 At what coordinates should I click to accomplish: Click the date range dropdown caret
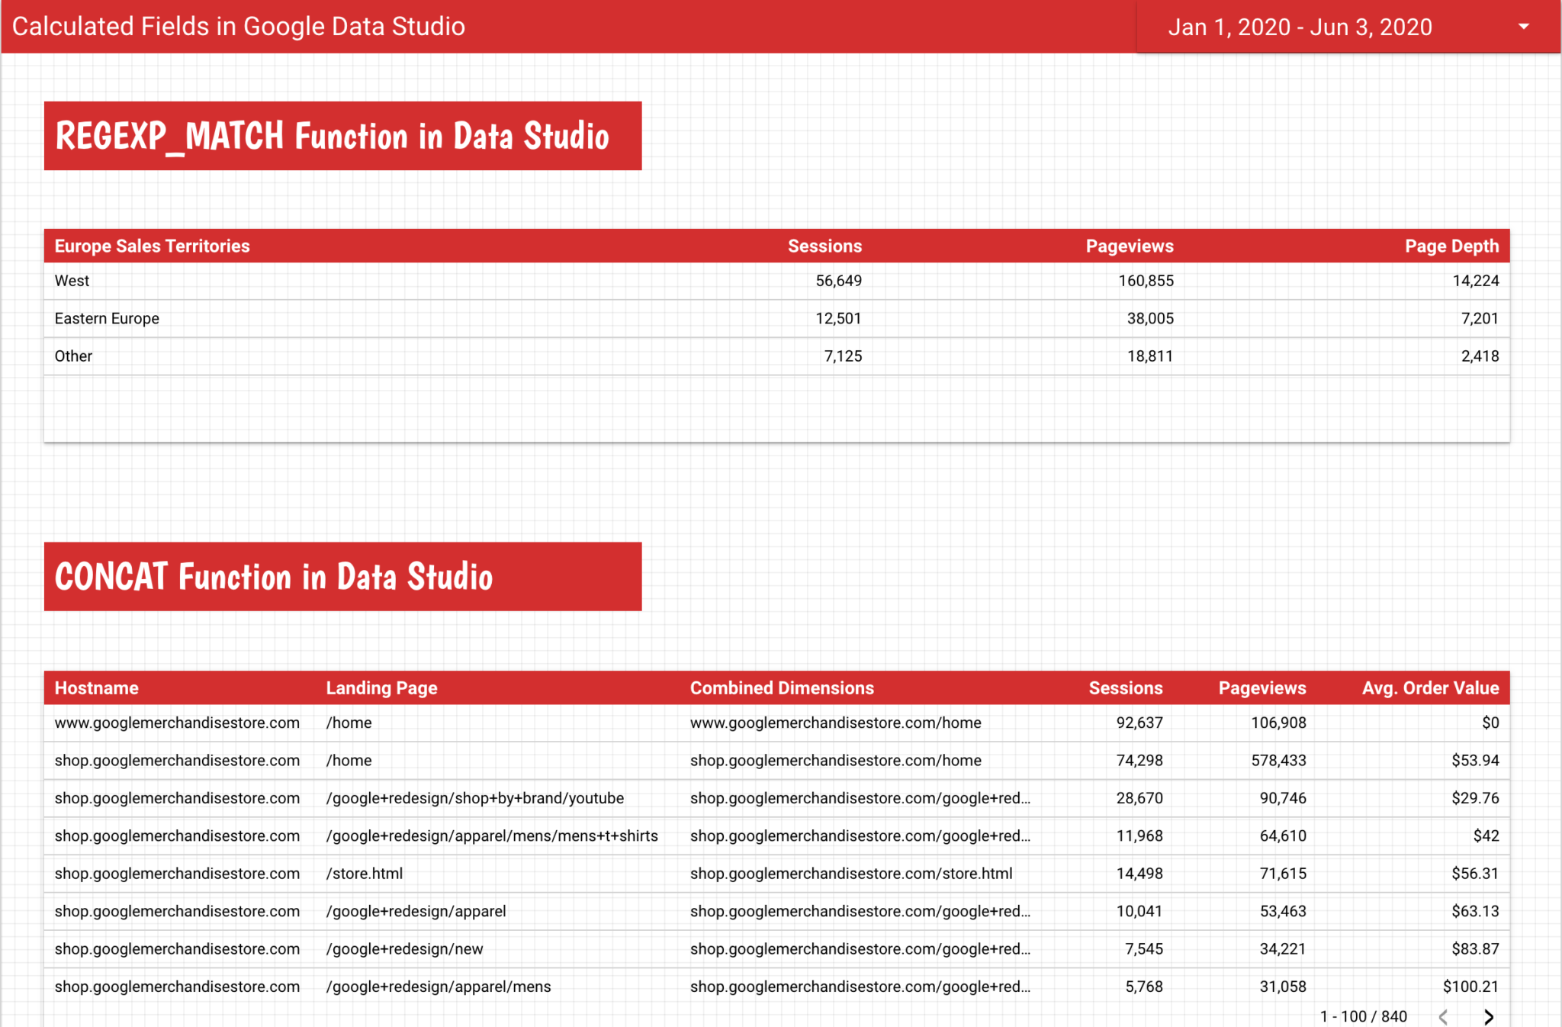tap(1523, 27)
